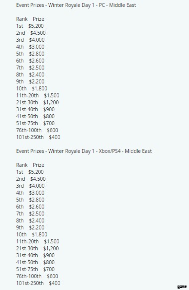Select the 5th $2,800 row in Xbox/PS4 table
The height and width of the screenshot is (290, 189).
coord(30,200)
